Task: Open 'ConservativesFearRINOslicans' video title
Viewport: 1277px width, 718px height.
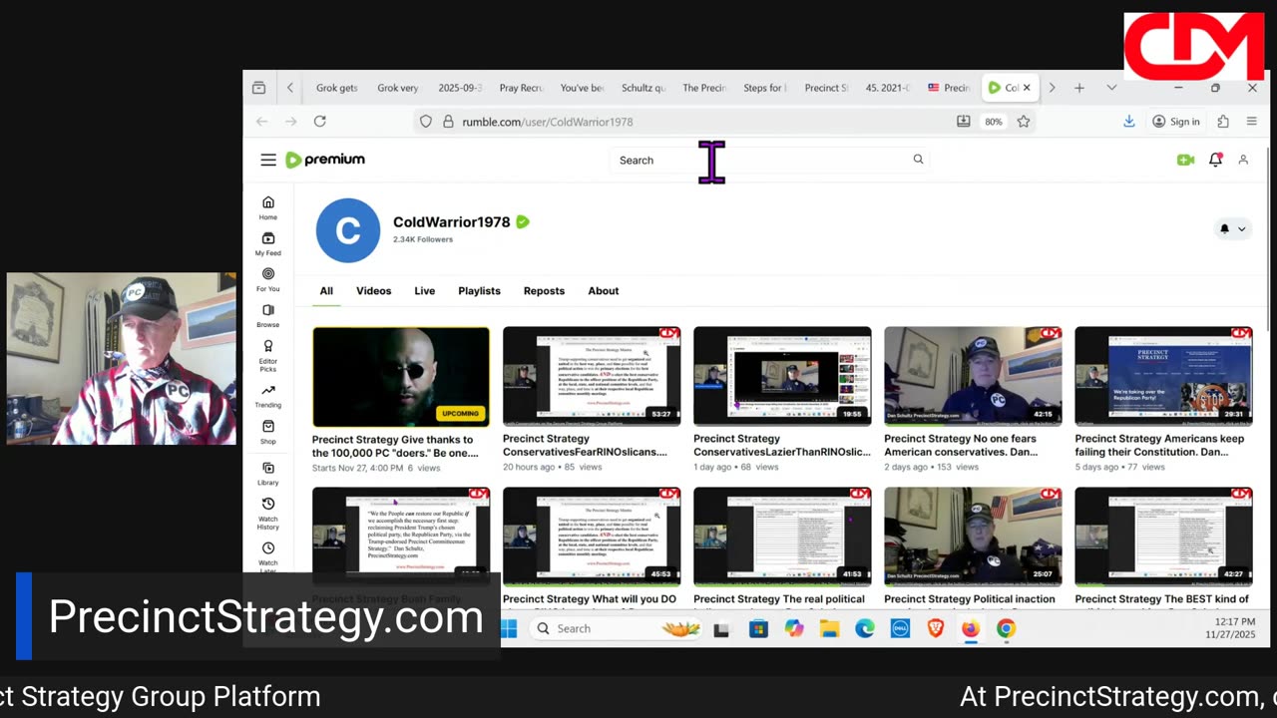Action: coord(585,445)
